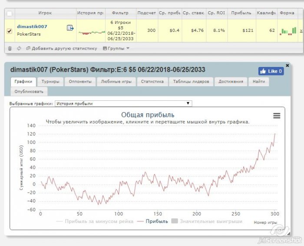Click the peak of the profit line at 120
This screenshot has height=246, width=304.
pos(275,134)
